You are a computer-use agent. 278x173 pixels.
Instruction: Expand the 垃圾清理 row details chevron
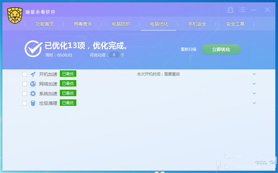click(x=254, y=103)
